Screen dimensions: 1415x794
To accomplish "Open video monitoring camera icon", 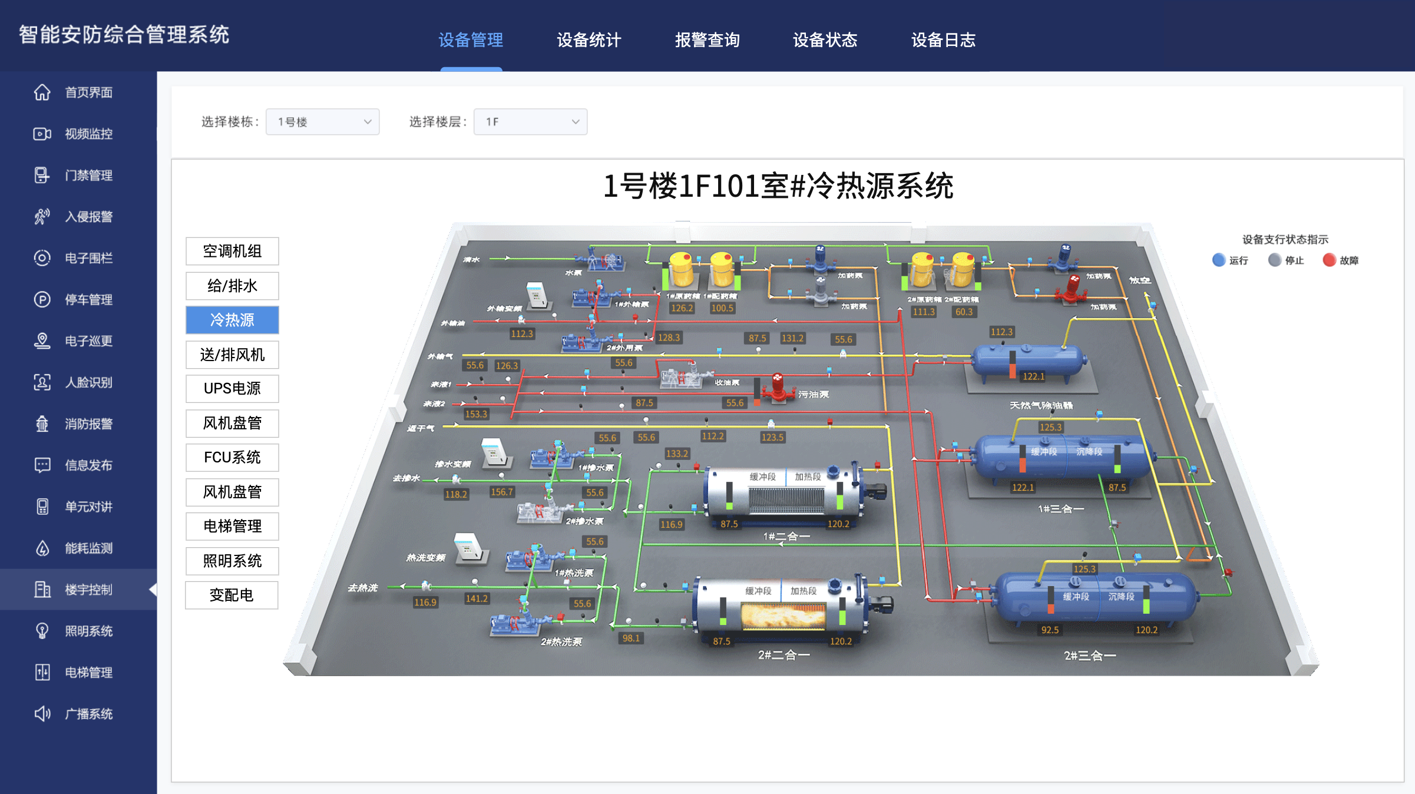I will click(42, 134).
